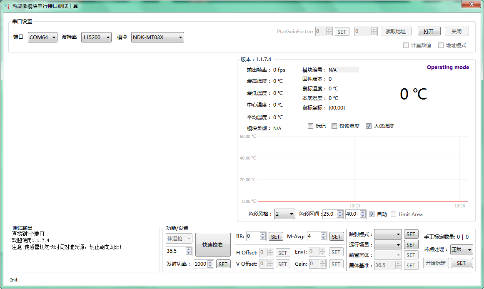Uncheck the 人体温度 checkbox
Image resolution: width=484 pixels, height=289 pixels.
tap(369, 126)
